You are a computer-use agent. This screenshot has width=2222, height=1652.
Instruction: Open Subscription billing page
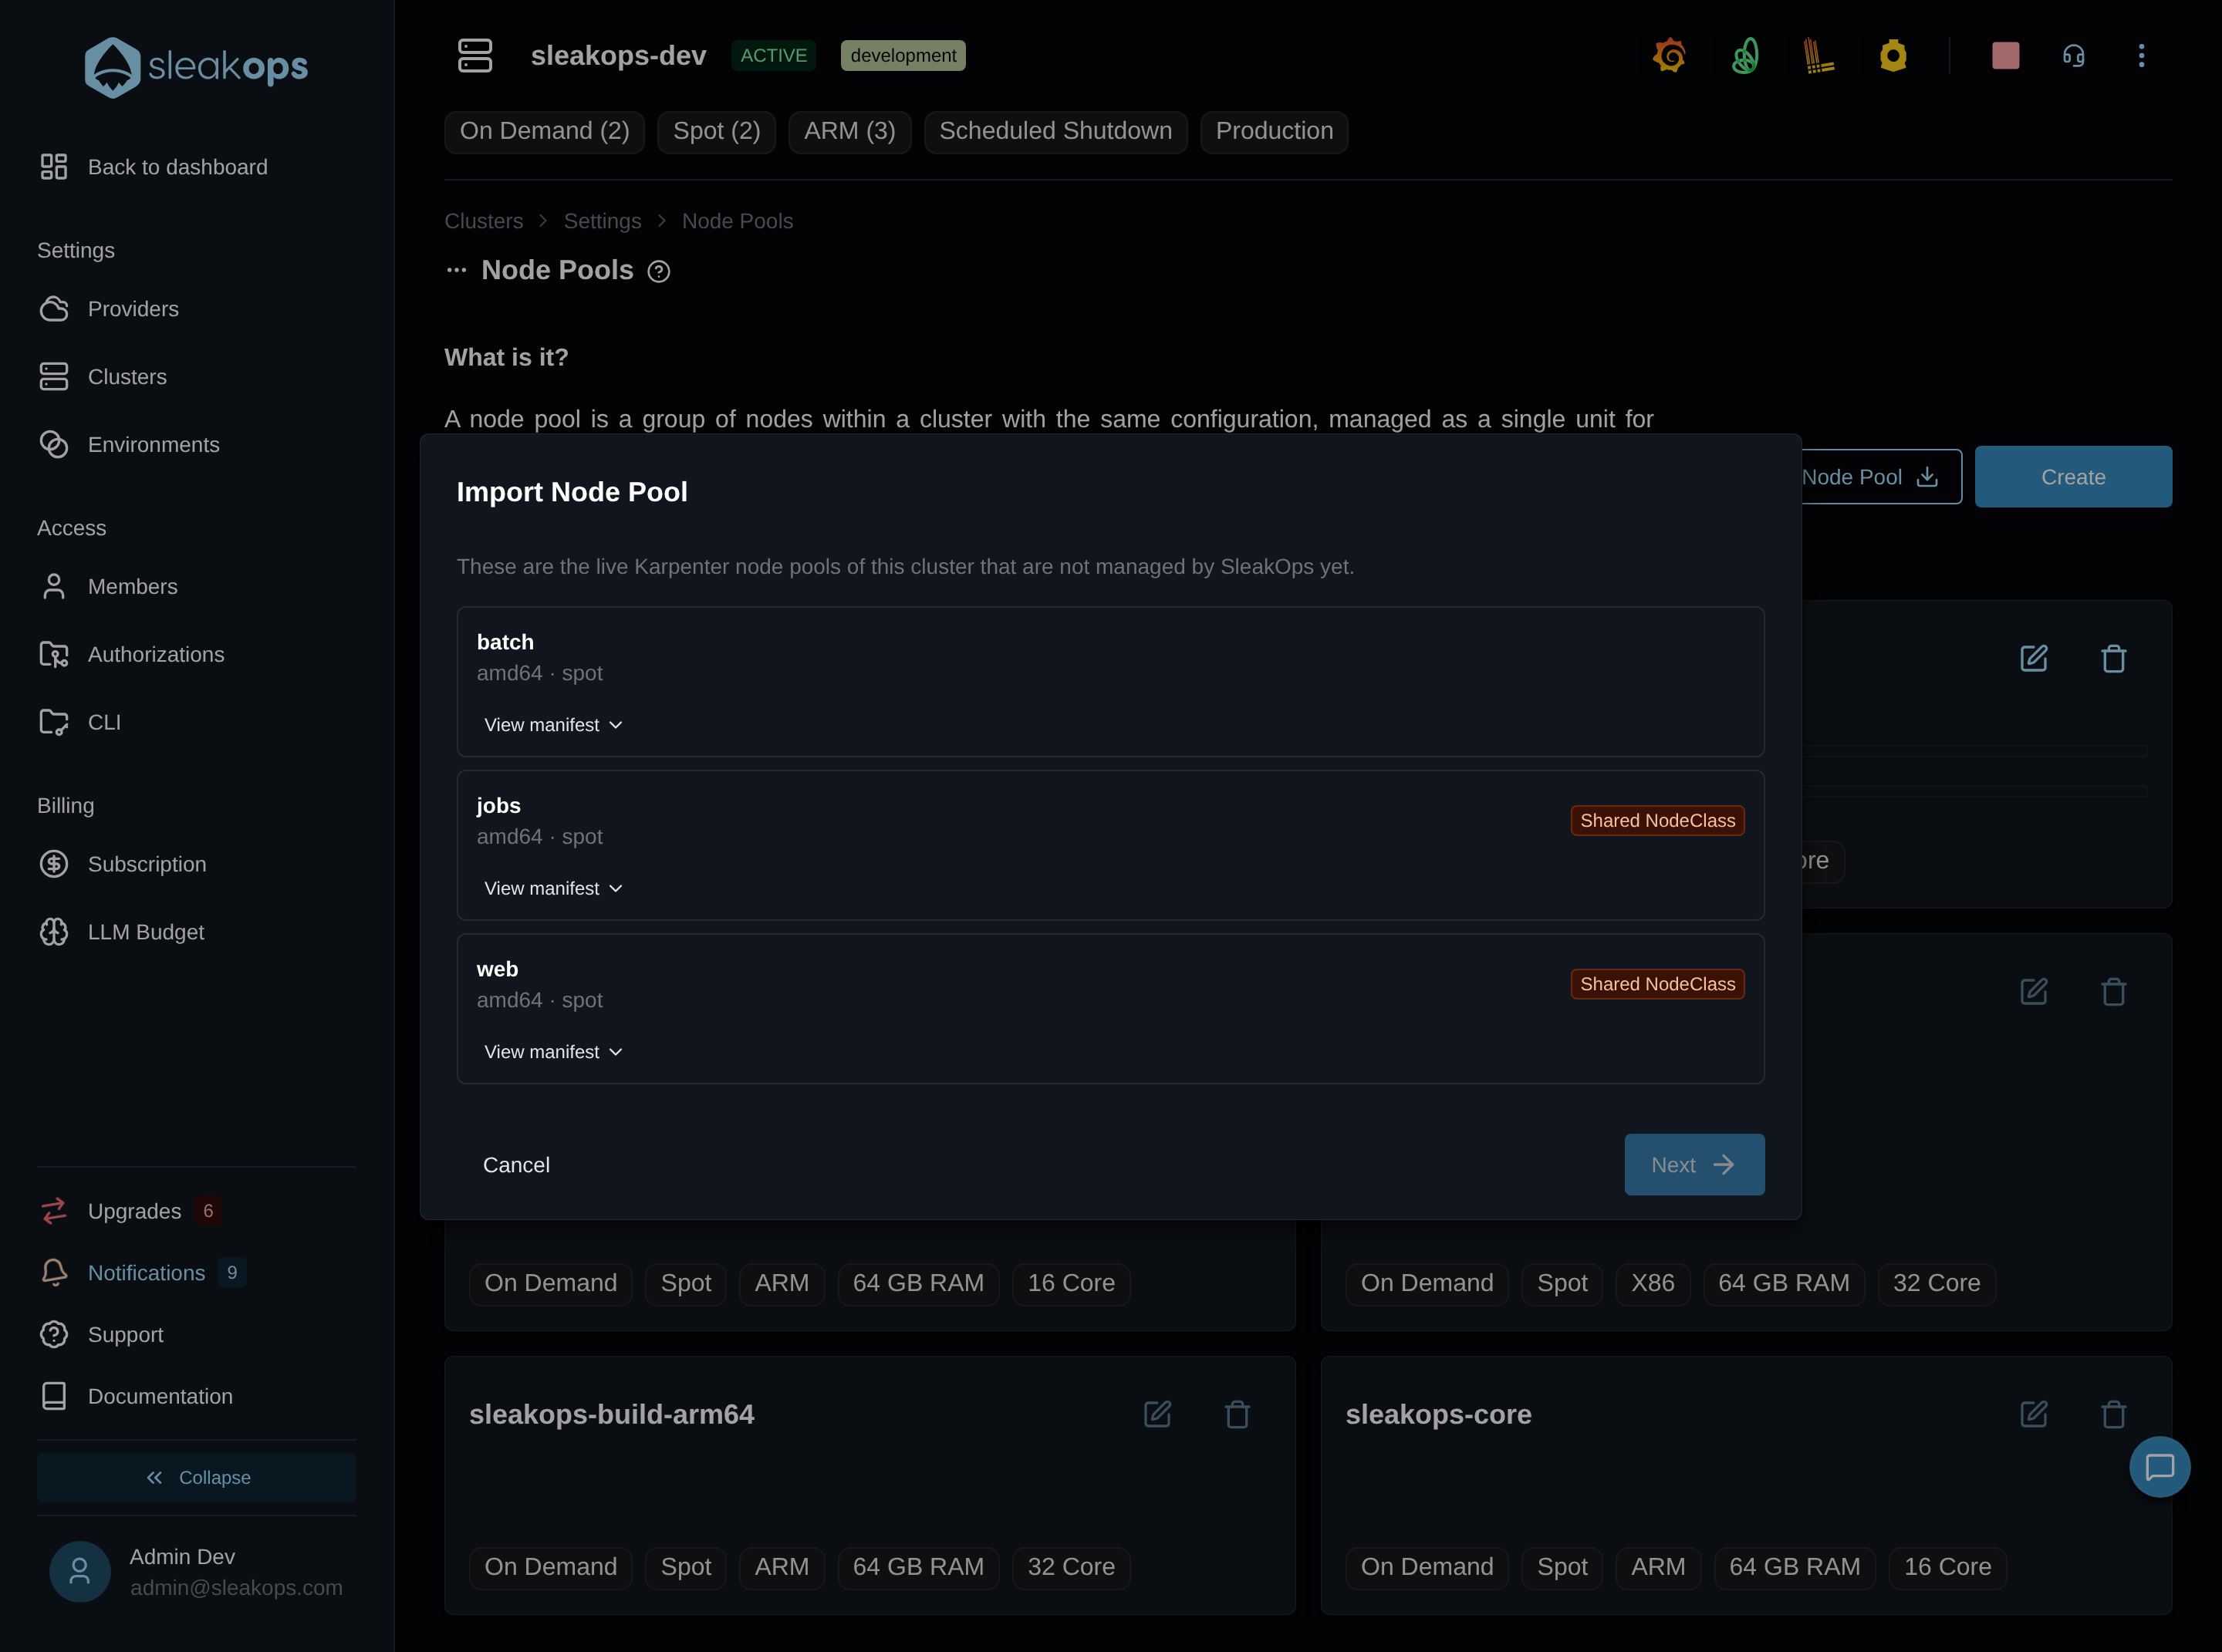tap(122, 864)
